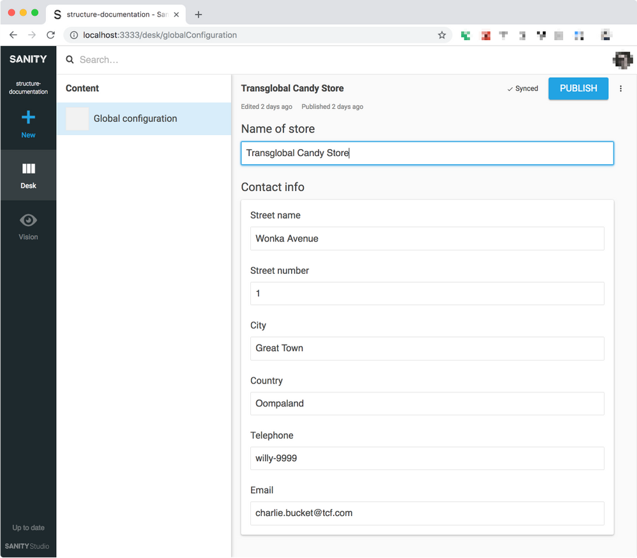Click the green browser extension icon
The height and width of the screenshot is (558, 637).
click(466, 36)
